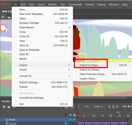Click the lock all layers icon
Viewport: 132px width, 125px height.
point(74,115)
